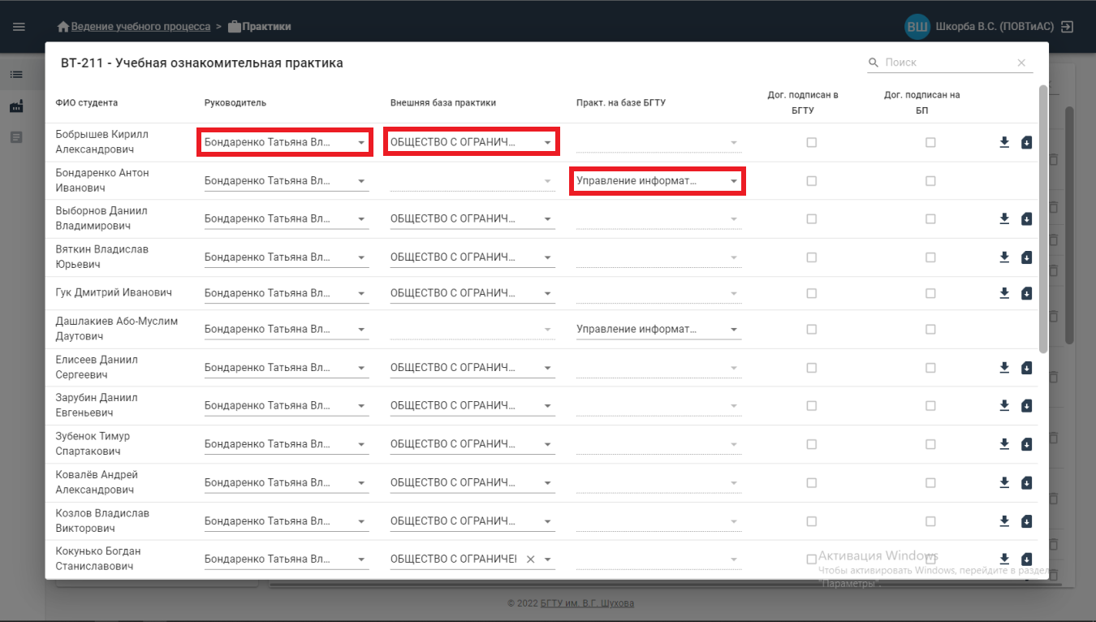Click the factory icon in left sidebar

[16, 106]
